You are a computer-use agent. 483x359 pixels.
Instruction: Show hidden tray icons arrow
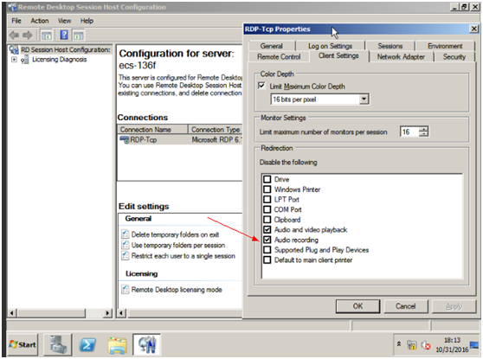pos(399,343)
